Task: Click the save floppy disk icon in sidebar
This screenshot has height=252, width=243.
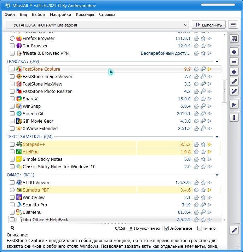Action: (234, 39)
